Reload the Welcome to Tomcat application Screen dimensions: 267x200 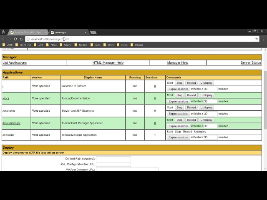191,83
